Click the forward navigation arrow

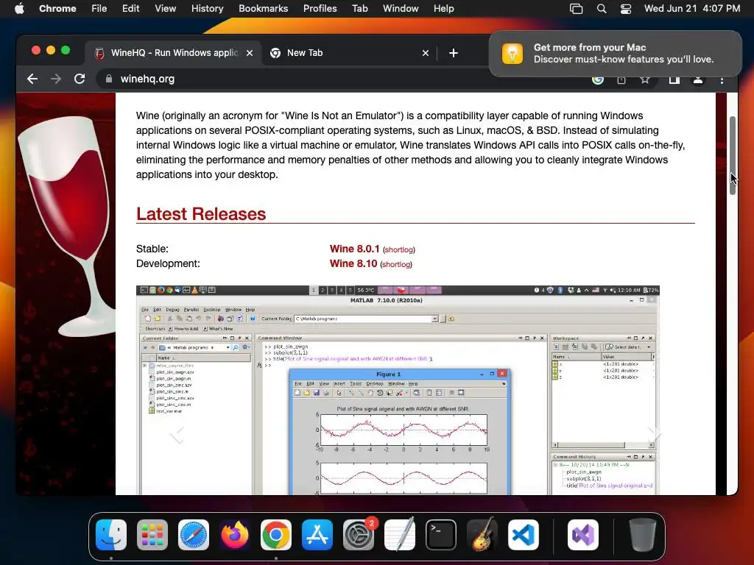[x=56, y=79]
